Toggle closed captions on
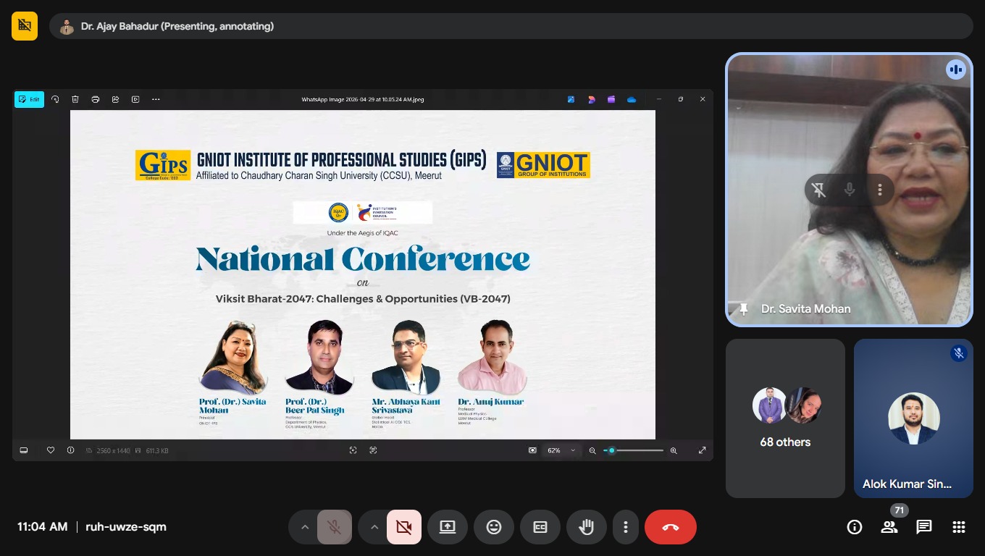 [540, 527]
